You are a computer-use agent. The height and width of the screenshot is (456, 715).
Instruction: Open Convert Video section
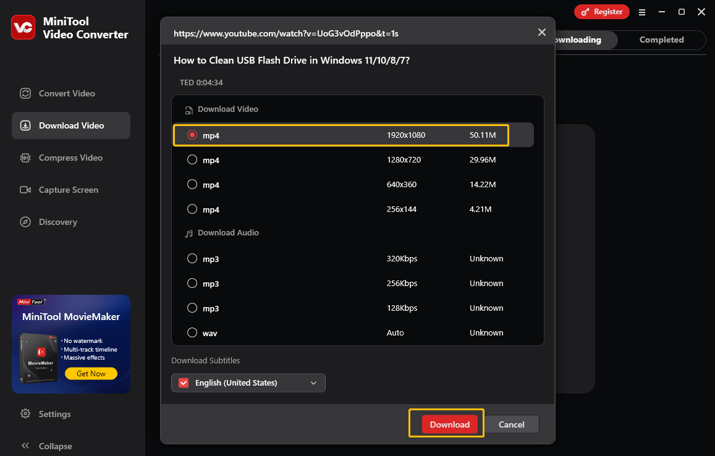(71, 93)
